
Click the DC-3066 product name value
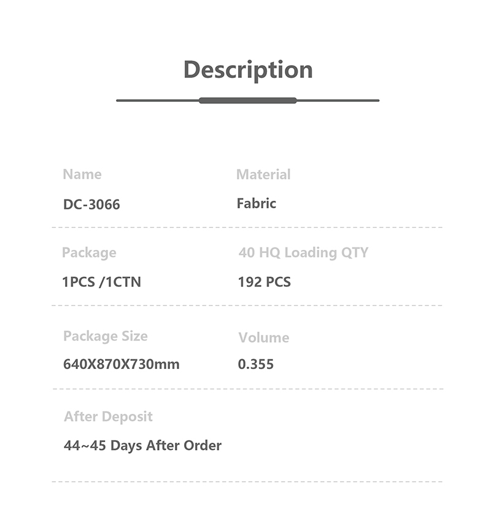91,204
